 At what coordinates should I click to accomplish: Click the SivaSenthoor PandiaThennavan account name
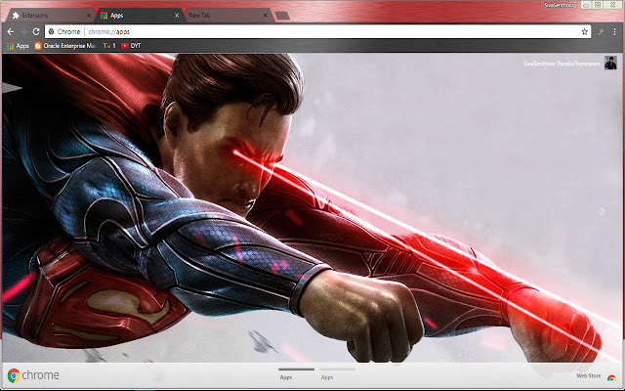point(562,64)
